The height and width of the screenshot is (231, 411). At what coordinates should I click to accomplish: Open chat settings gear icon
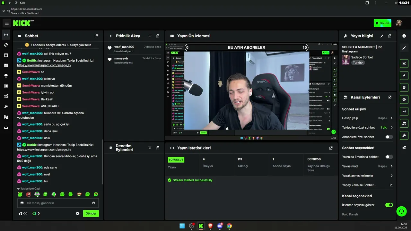coord(77,213)
